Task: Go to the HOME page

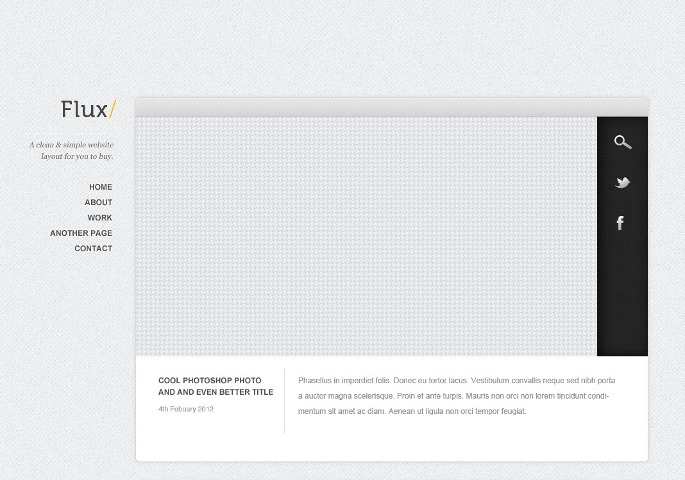Action: [x=101, y=186]
